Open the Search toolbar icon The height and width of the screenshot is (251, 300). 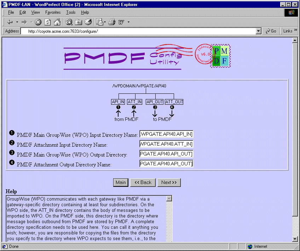[69, 22]
